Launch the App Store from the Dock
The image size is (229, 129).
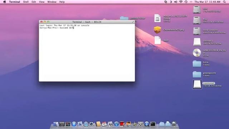[74, 124]
